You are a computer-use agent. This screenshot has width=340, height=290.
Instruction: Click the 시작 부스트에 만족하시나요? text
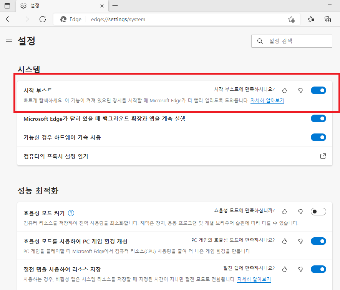[244, 89]
